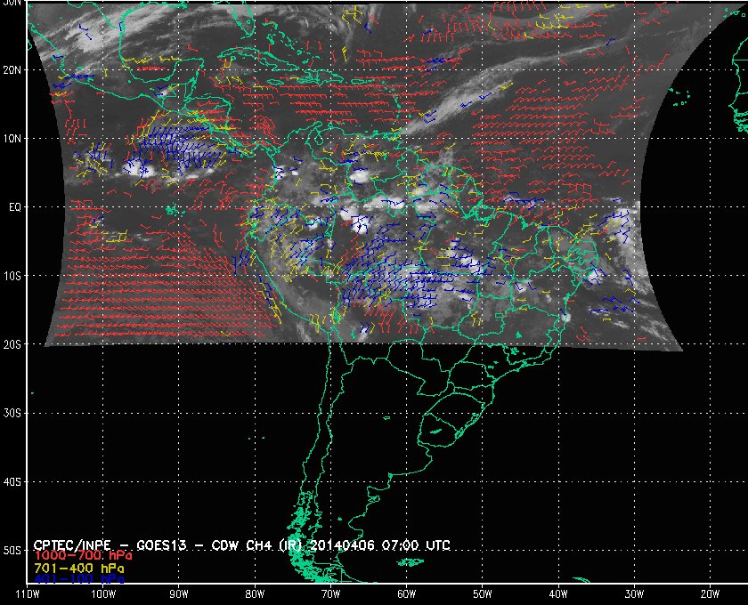Image resolution: width=748 pixels, height=605 pixels.
Task: Click the 20N latitude label
Action: [x=12, y=69]
